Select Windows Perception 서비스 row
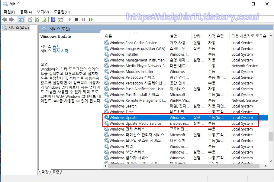274x182 pixels. [186, 77]
